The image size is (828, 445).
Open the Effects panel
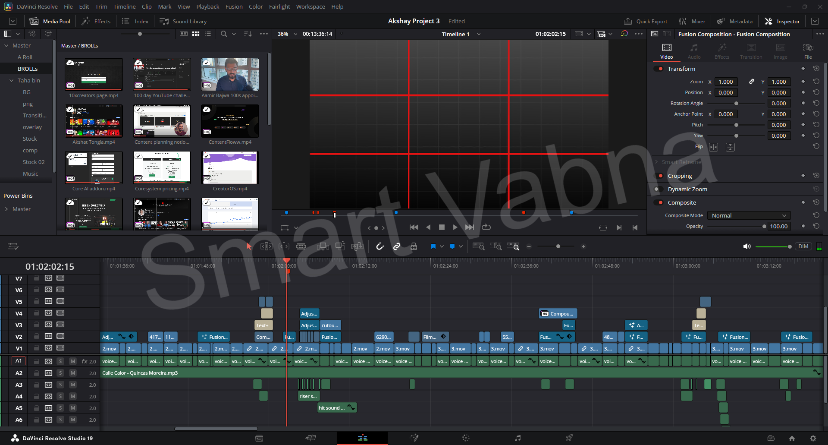[96, 21]
